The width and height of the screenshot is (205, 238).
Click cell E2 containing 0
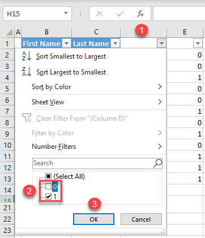coord(185,55)
